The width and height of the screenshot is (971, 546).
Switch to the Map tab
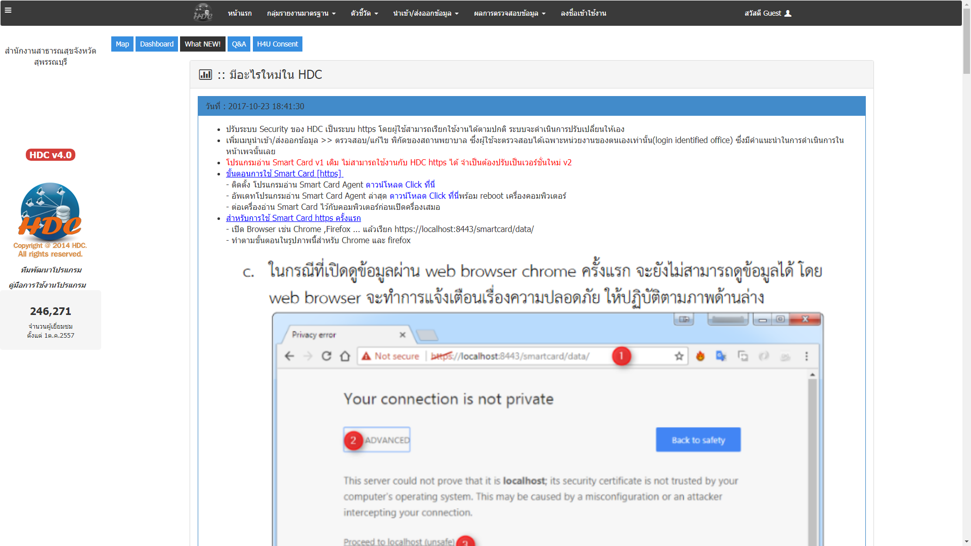(x=122, y=44)
